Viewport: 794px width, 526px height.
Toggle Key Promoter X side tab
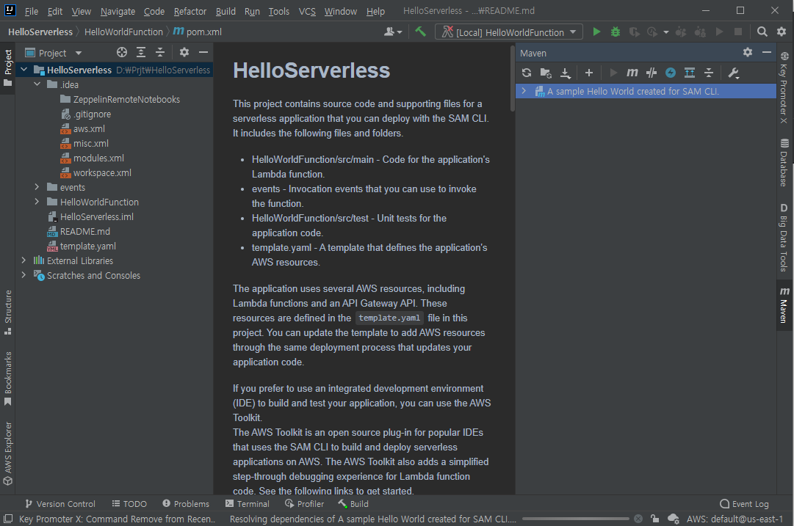[784, 87]
